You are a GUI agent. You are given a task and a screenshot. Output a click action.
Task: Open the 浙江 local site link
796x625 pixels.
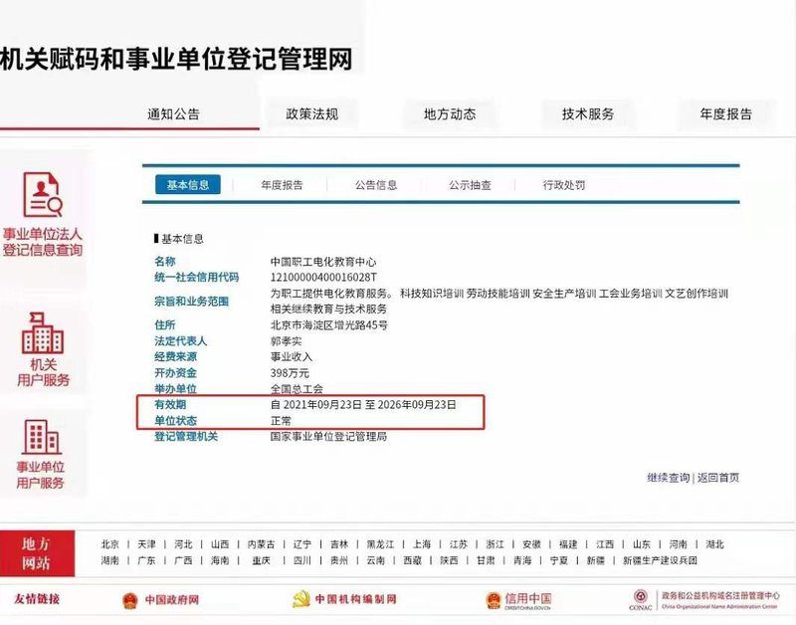click(495, 544)
